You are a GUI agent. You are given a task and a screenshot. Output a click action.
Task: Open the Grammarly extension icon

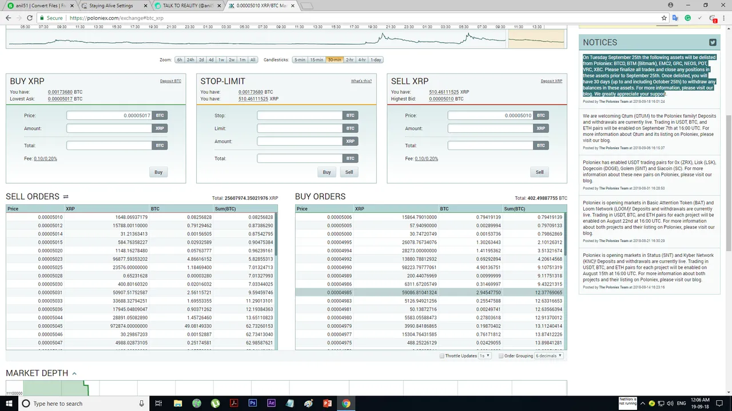tap(688, 18)
